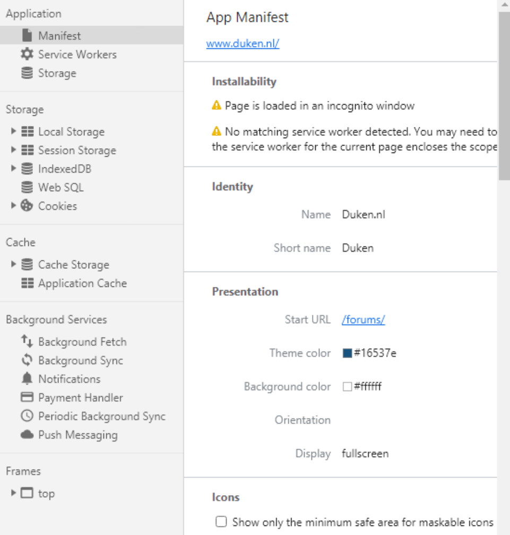Click the display value "fullscreen"
The width and height of the screenshot is (510, 535).
coord(365,453)
